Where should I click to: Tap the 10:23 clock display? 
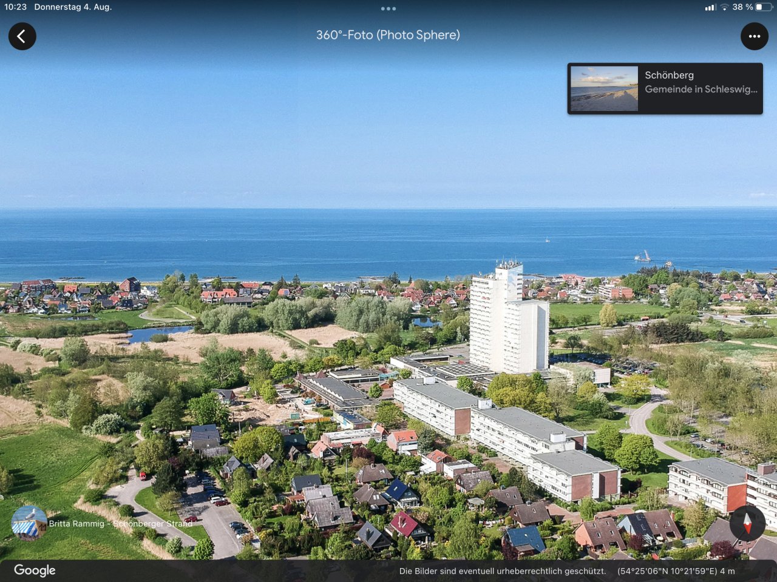pyautogui.click(x=15, y=8)
